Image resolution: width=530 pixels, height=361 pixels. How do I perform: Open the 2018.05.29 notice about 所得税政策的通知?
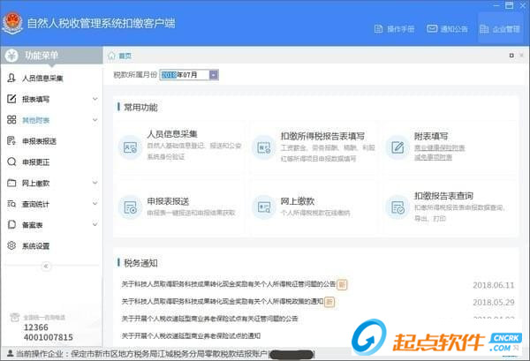click(223, 301)
